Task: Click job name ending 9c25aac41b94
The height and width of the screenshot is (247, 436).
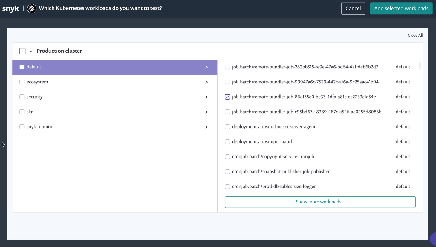Action: (x=305, y=82)
